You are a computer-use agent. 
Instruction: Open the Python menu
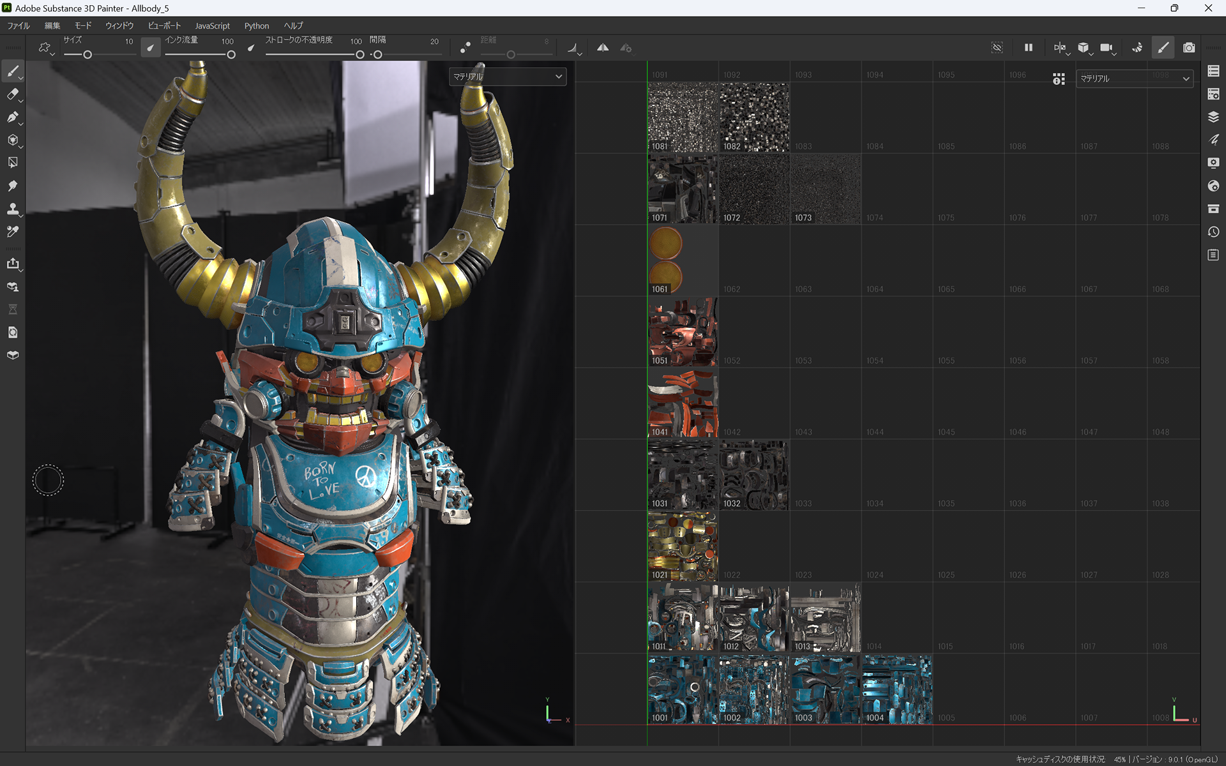[256, 26]
